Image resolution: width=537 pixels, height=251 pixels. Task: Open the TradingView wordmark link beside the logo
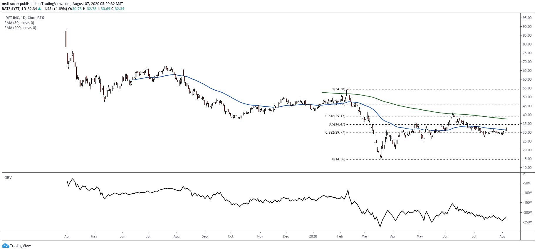pyautogui.click(x=20, y=246)
